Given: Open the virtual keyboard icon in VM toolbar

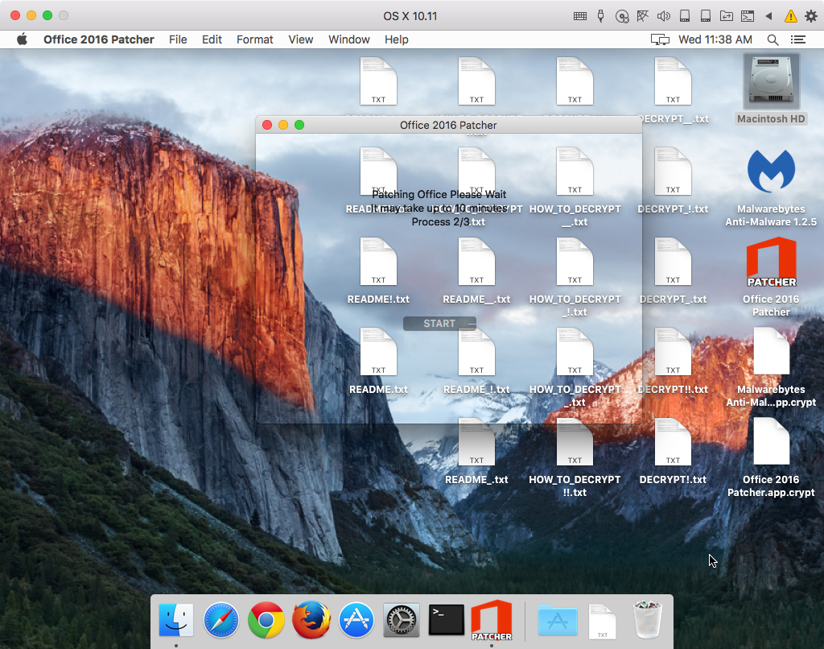Looking at the screenshot, I should 580,16.
